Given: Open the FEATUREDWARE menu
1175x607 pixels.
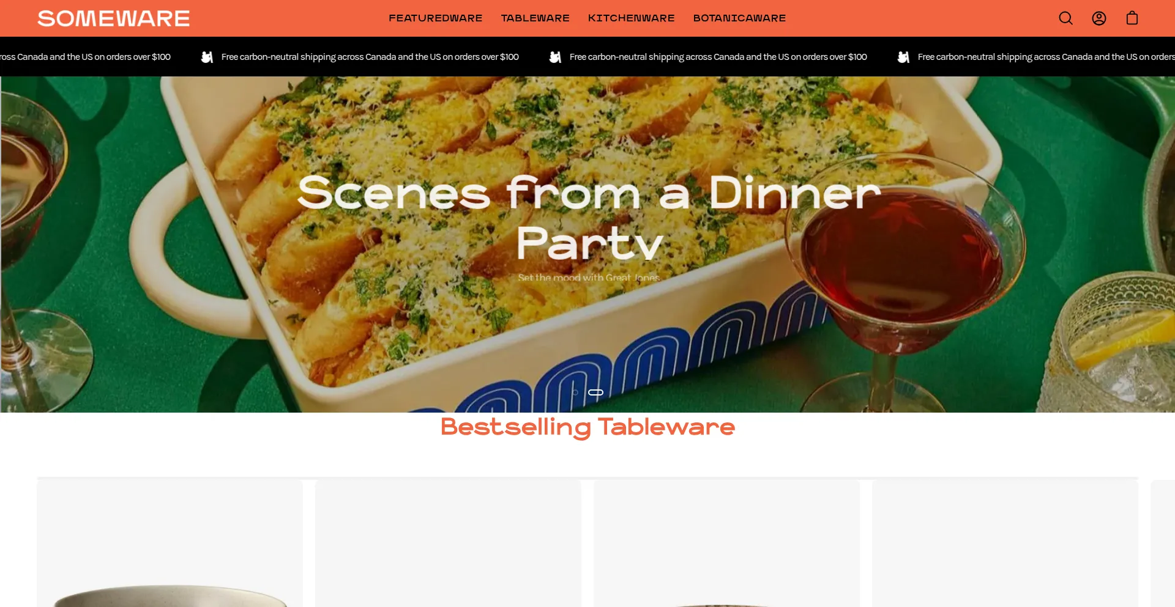Looking at the screenshot, I should pos(436,18).
